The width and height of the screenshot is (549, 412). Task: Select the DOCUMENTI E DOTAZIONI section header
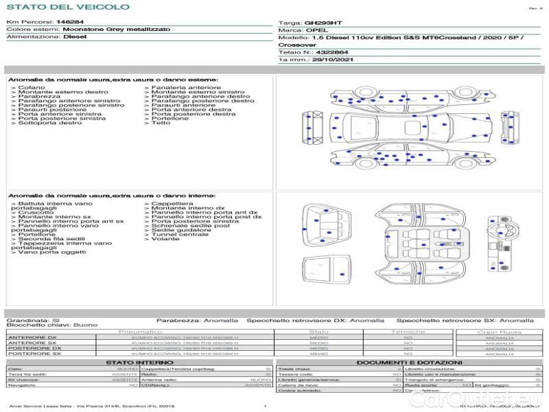(x=409, y=362)
